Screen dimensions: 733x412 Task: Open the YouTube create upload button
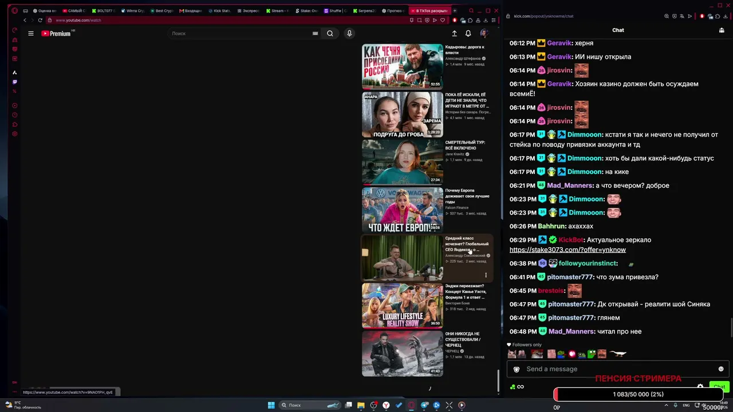click(455, 34)
